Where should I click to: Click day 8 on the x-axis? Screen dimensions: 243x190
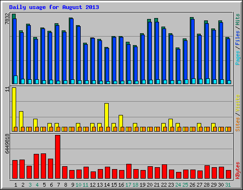tap(65, 185)
